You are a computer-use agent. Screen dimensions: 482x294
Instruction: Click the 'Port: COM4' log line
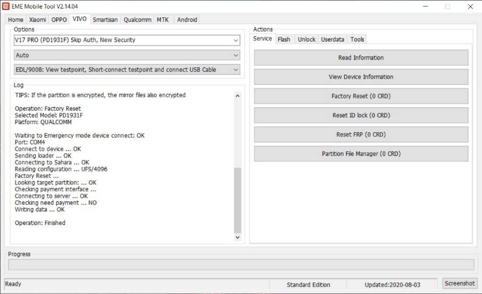pos(30,142)
